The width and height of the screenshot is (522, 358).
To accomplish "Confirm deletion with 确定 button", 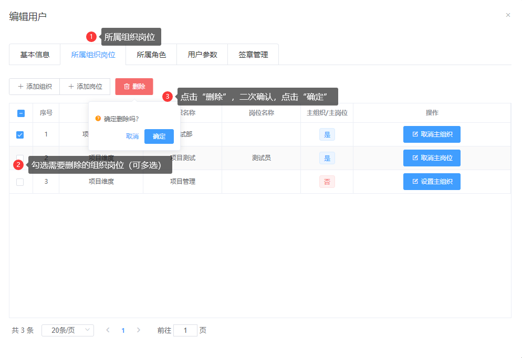I will pos(159,136).
